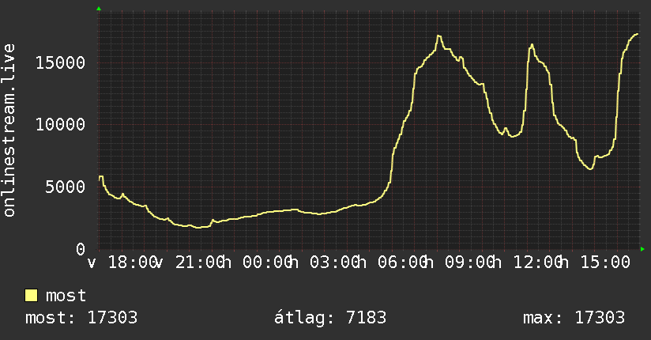
Task: Select the 'max: 17303' value text
Action: (x=574, y=318)
